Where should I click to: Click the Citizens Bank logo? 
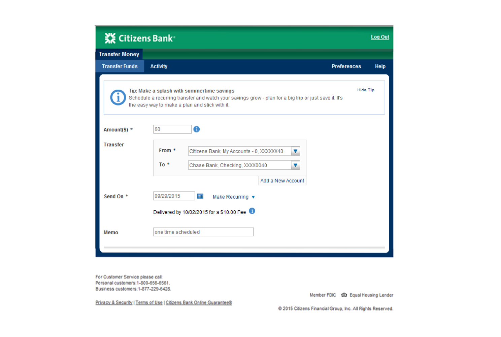pos(140,38)
